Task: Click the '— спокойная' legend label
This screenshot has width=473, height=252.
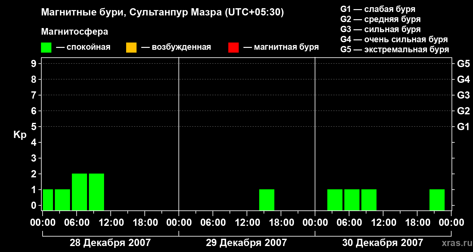Action: coord(83,47)
